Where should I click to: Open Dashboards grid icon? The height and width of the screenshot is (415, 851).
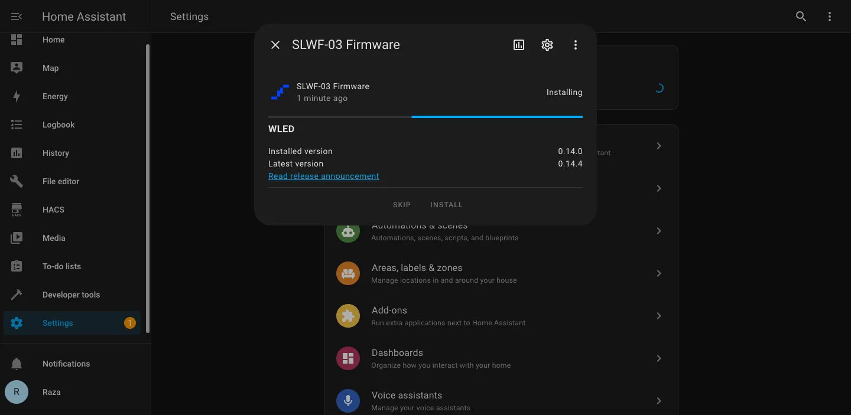348,358
